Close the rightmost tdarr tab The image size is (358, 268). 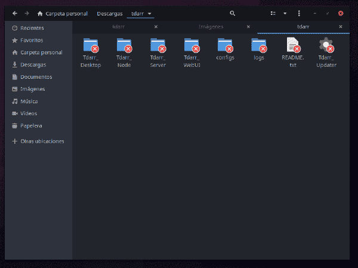341,27
